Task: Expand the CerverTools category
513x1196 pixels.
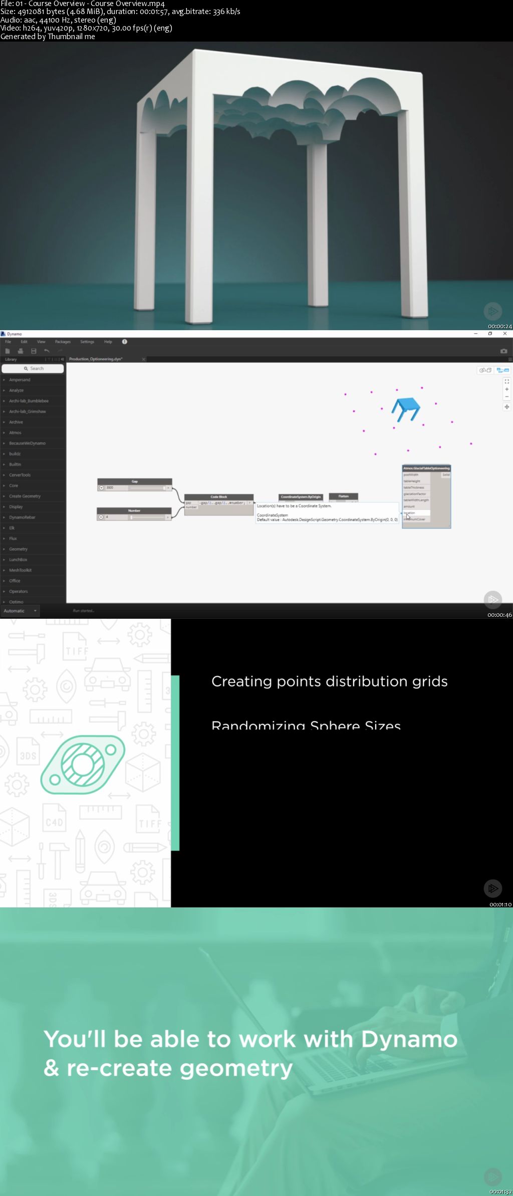Action: [x=33, y=475]
